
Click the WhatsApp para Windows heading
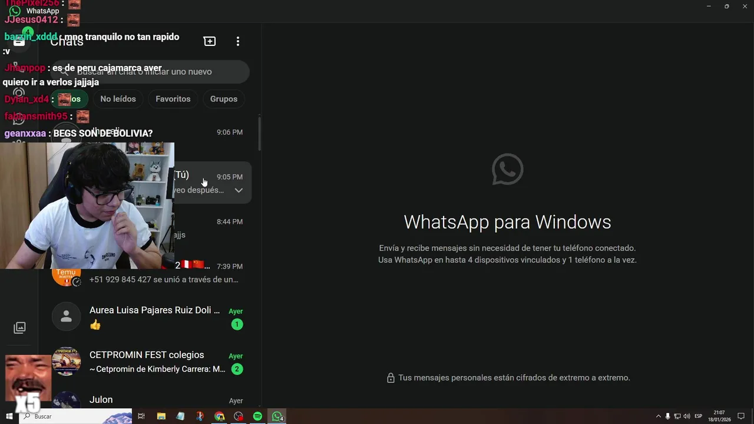(507, 222)
